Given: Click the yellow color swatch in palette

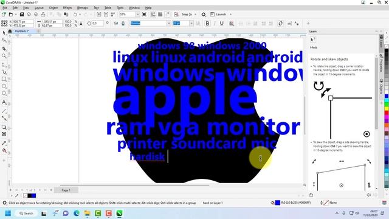Looking at the screenshot, I should [x=387, y=109].
